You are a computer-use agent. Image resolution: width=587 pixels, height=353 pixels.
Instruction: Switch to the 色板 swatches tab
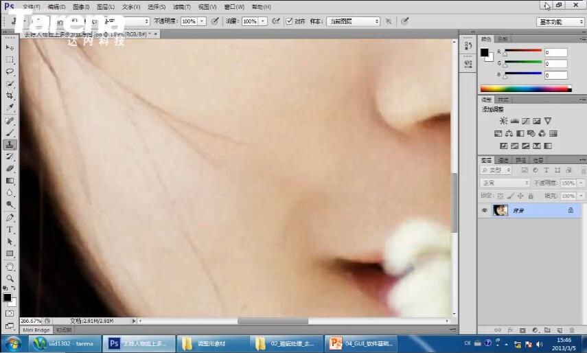(x=503, y=39)
